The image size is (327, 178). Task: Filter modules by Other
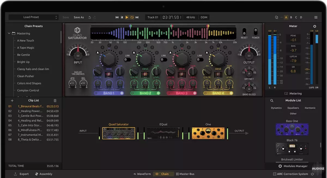293,114
